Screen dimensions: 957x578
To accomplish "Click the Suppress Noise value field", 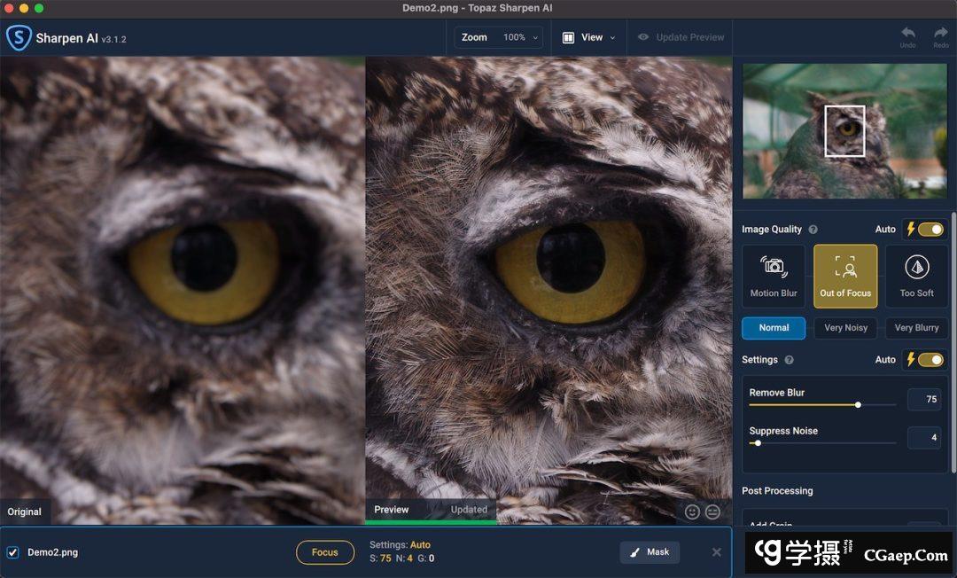I will point(924,438).
